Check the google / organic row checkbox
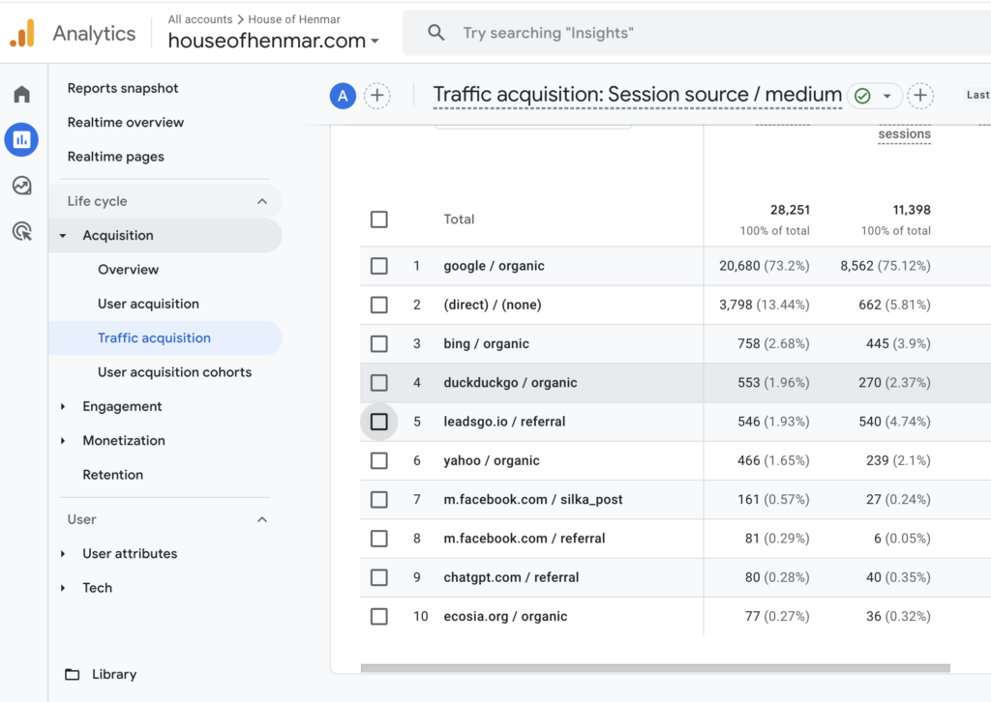Viewport: 991px width, 702px height. coord(379,266)
